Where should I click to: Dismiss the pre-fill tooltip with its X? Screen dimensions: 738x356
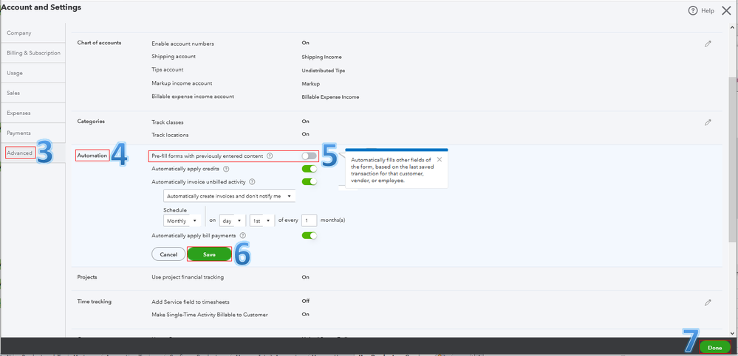[439, 159]
